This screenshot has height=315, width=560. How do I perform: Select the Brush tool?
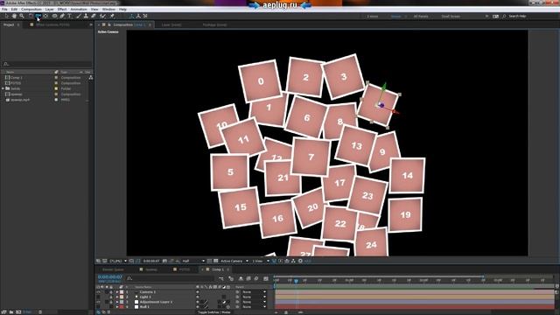click(x=79, y=16)
